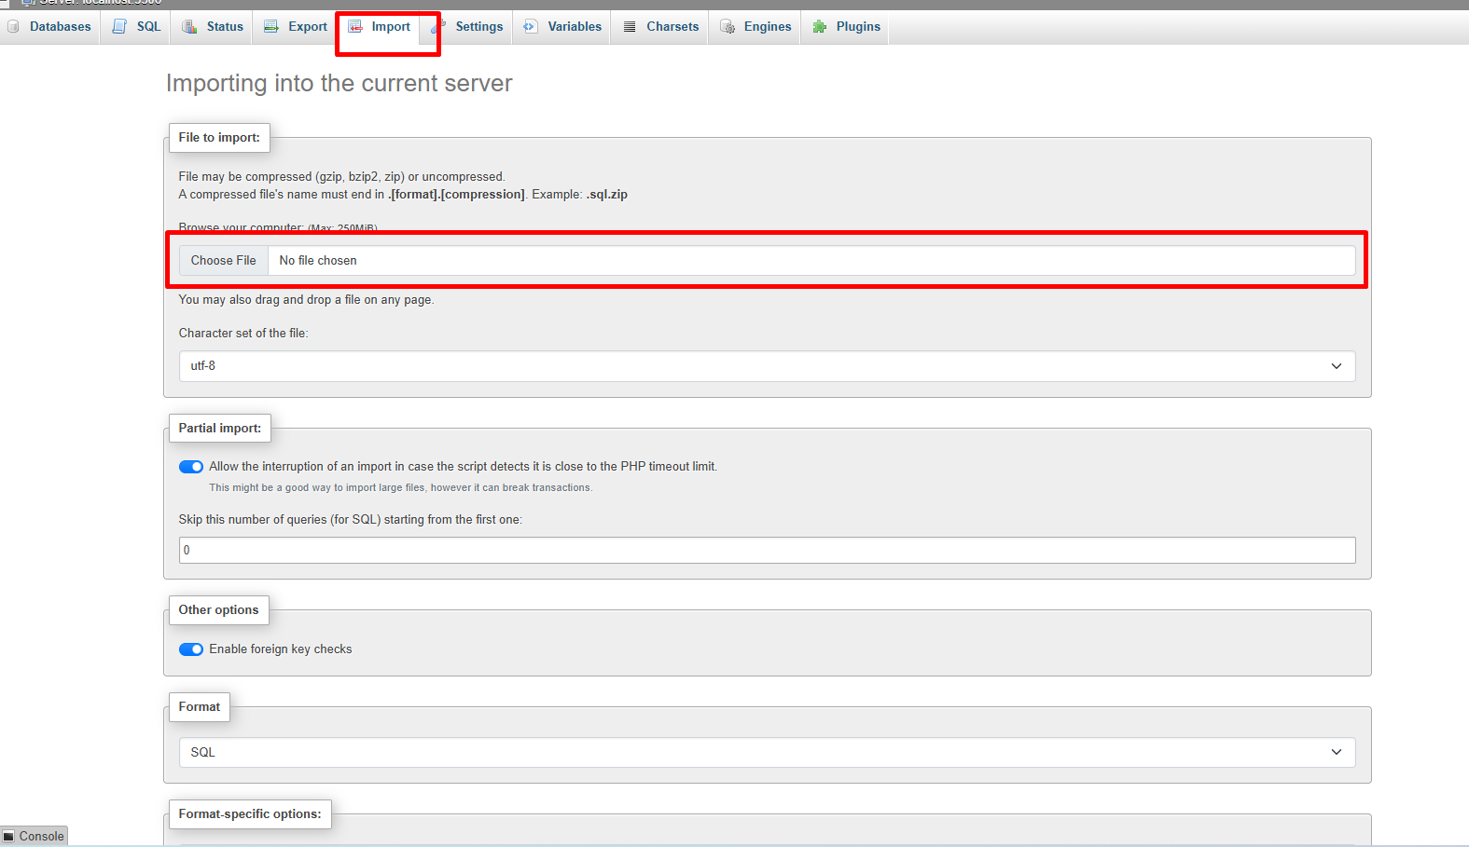Click the Variables tab icon
This screenshot has width=1469, height=847.
531,27
